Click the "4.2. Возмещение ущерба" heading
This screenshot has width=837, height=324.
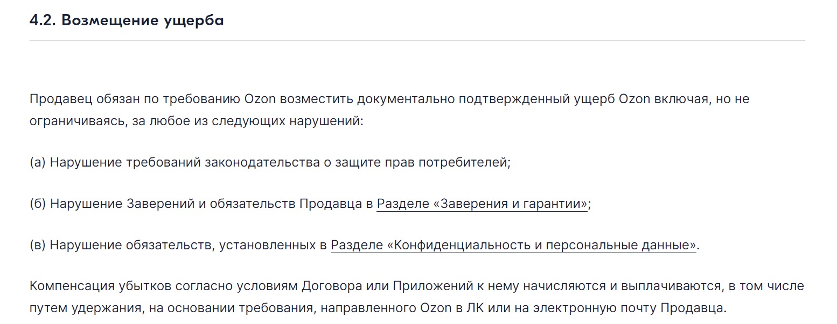[127, 21]
